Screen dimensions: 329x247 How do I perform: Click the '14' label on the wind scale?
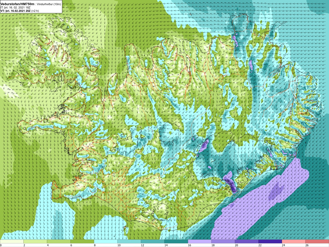coord(166,245)
